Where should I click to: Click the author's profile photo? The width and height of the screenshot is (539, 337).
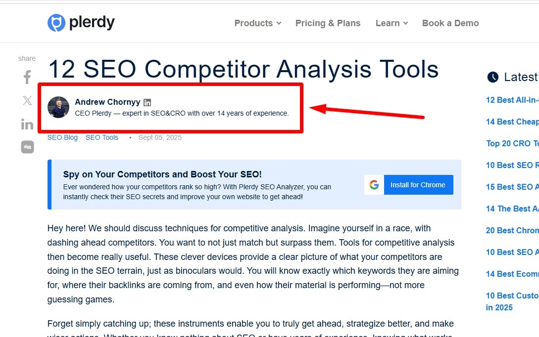[x=58, y=107]
